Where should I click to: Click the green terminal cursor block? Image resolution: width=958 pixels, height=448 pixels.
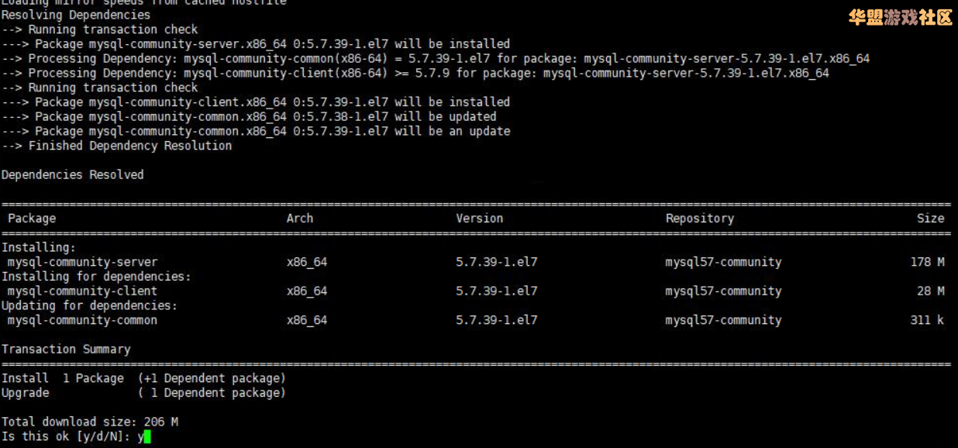[x=147, y=437]
